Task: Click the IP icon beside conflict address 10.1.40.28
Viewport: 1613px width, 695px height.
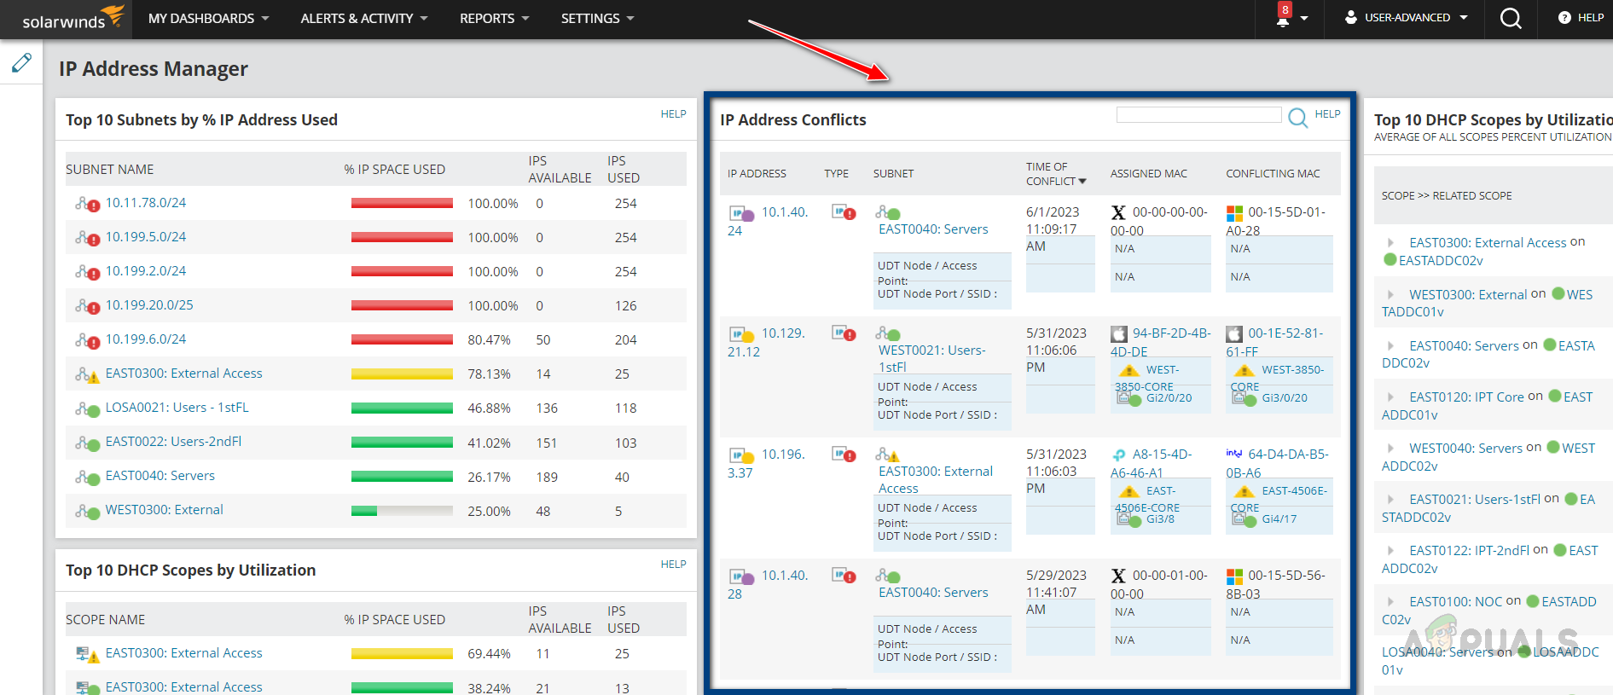Action: pyautogui.click(x=741, y=576)
